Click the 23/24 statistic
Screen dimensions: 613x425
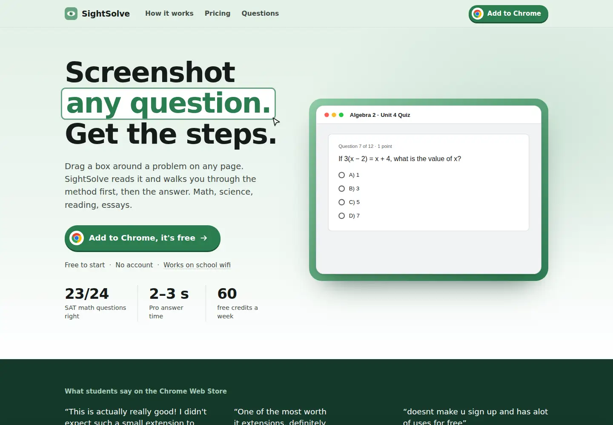[x=87, y=294]
